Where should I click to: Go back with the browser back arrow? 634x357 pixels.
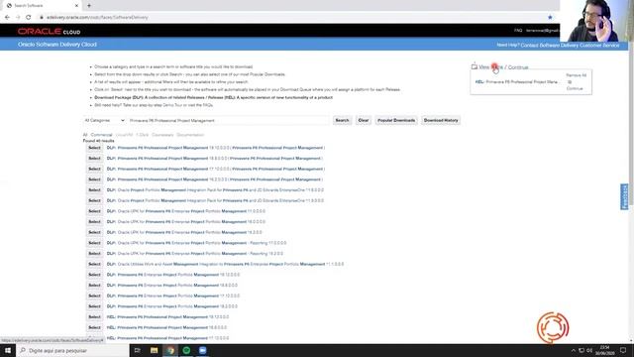(x=7, y=18)
